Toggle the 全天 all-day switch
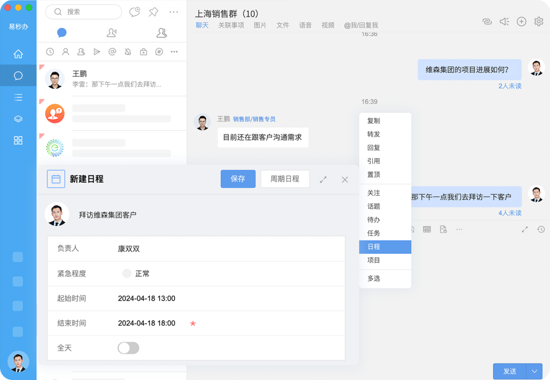 coord(128,348)
